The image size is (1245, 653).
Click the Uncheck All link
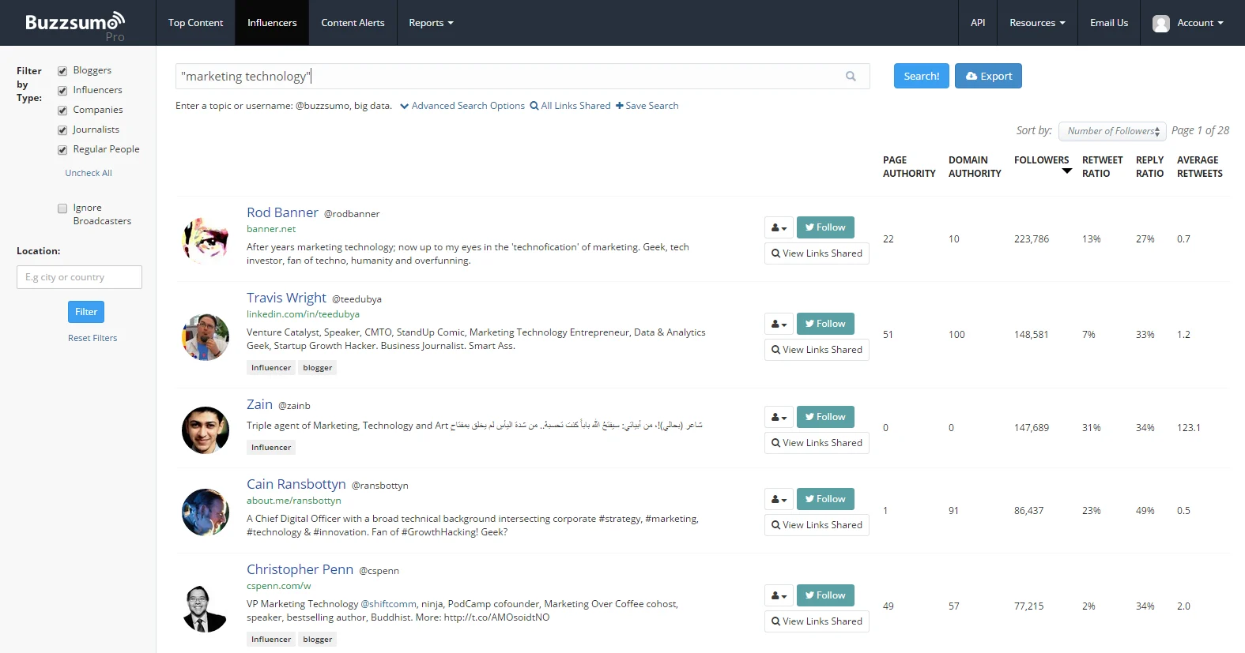[x=89, y=173]
